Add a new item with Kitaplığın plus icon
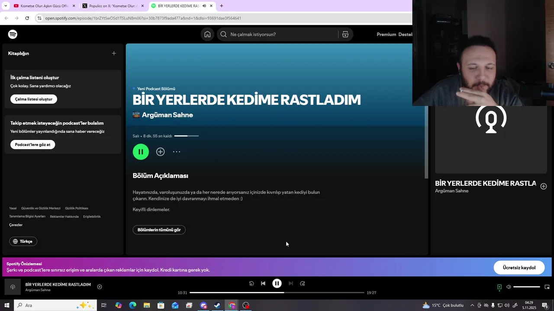The width and height of the screenshot is (554, 311). tap(114, 53)
